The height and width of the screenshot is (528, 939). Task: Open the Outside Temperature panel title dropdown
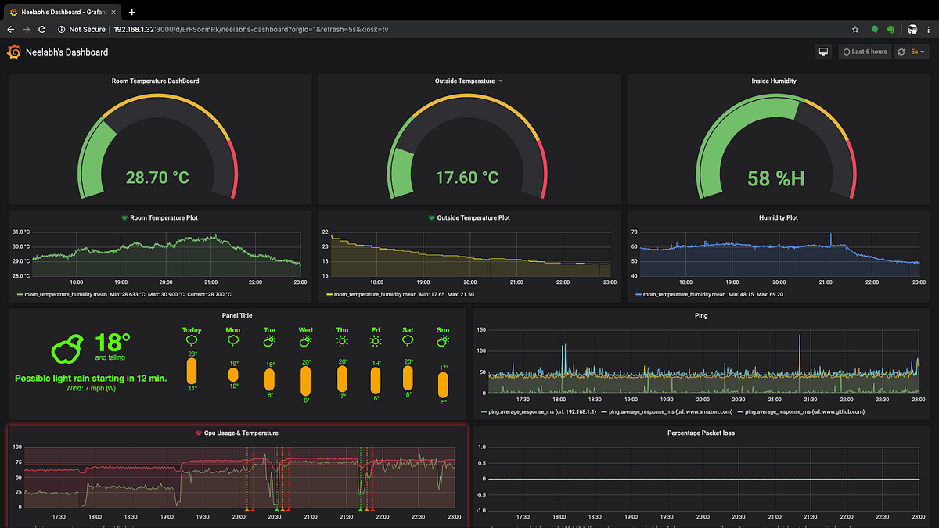[x=499, y=81]
